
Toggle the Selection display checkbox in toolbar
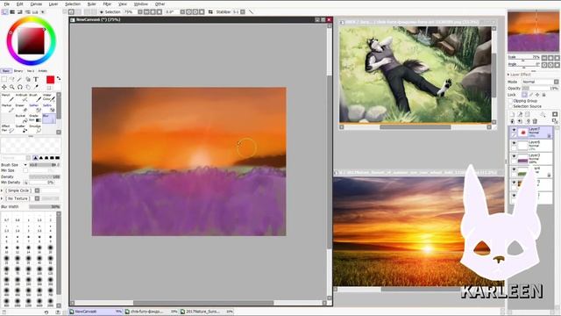tap(102, 11)
